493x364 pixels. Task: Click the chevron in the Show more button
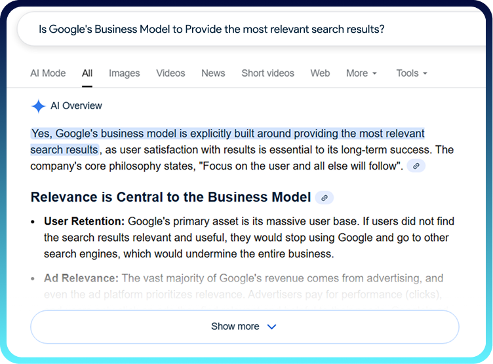272,327
